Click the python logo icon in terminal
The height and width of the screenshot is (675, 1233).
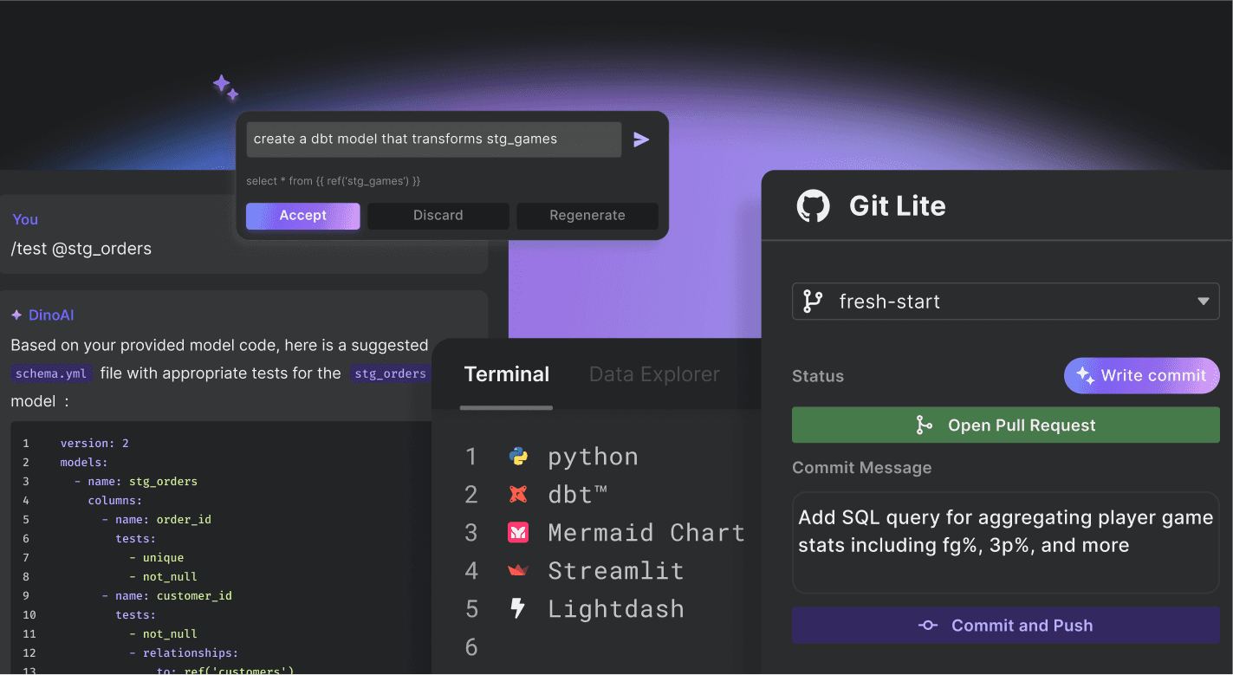[x=518, y=457]
